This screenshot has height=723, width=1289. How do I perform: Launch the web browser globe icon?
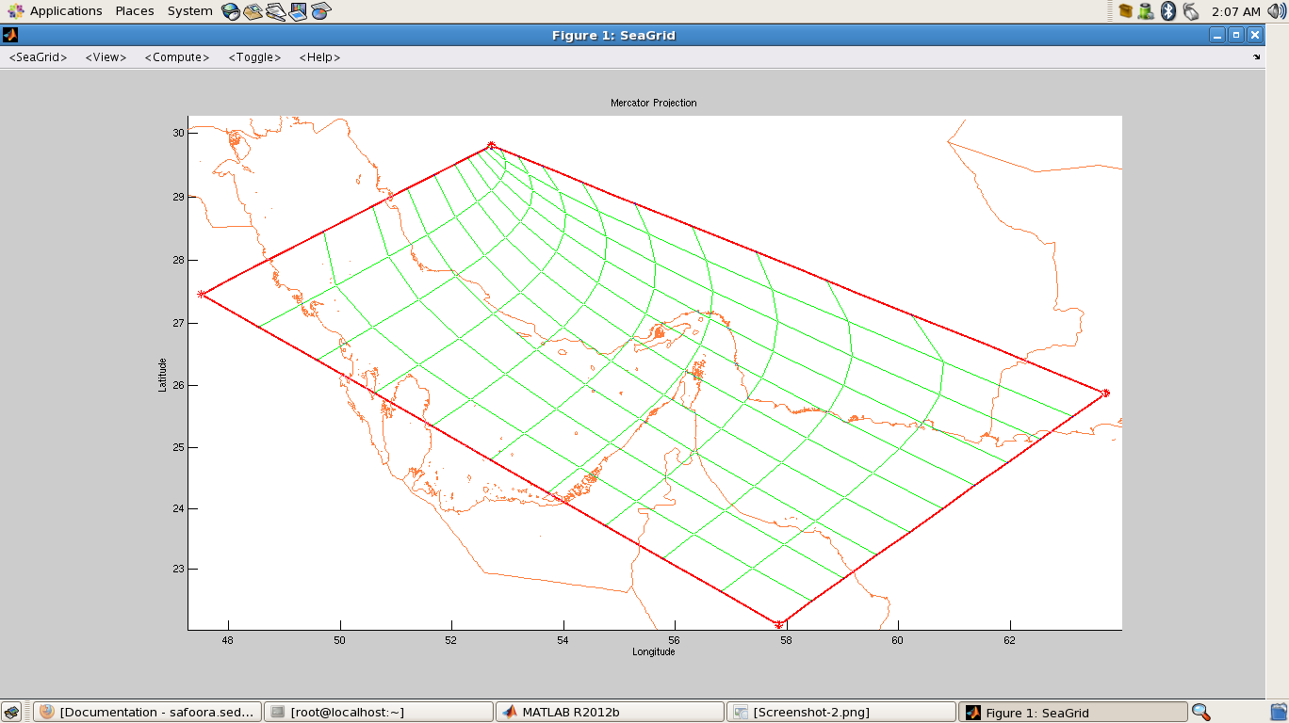tap(231, 11)
